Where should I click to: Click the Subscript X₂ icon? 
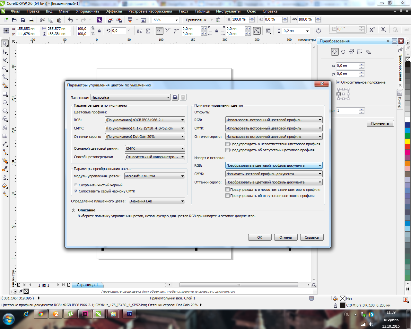(x=384, y=30)
